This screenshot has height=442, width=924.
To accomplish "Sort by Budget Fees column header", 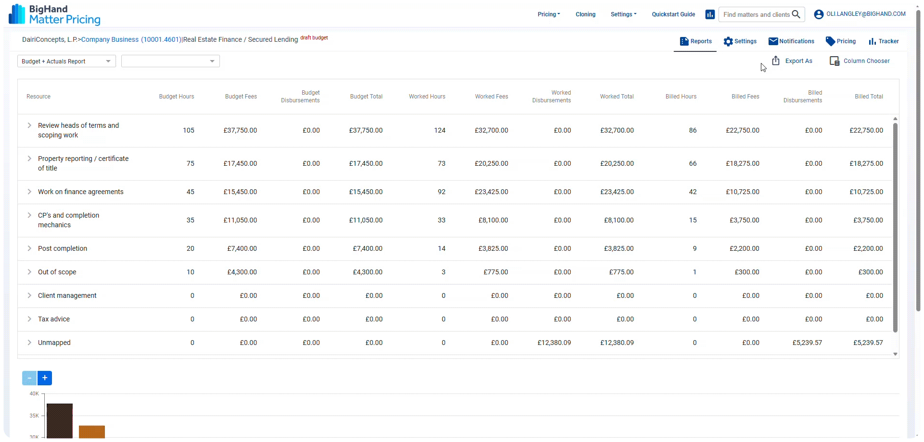I will click(x=241, y=97).
